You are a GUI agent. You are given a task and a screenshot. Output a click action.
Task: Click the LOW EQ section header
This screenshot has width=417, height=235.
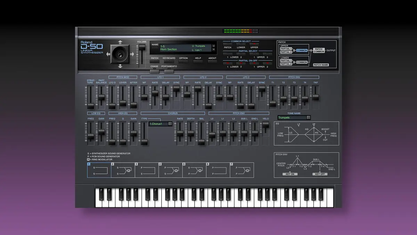(96, 113)
